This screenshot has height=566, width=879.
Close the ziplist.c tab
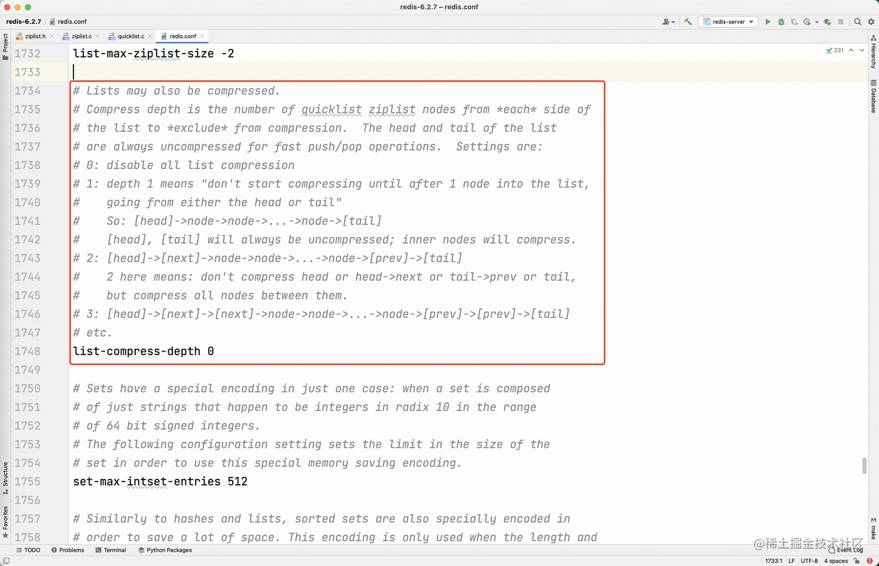(98, 36)
